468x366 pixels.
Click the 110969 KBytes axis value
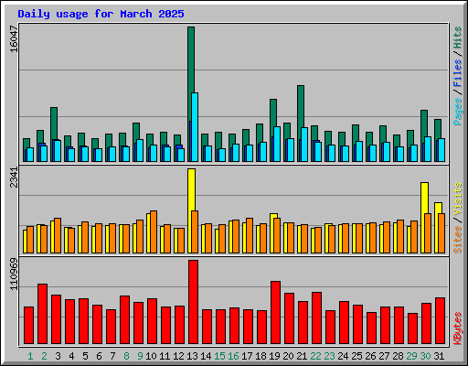click(x=14, y=274)
